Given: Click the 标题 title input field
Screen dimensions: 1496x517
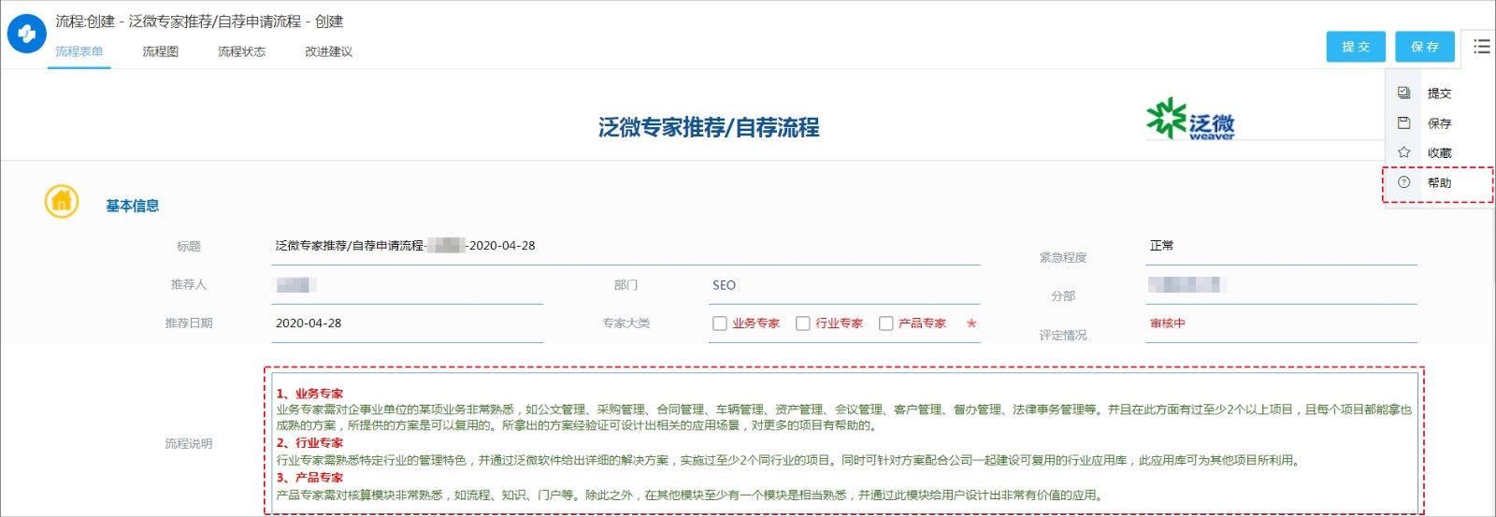Looking at the screenshot, I should click(x=625, y=246).
